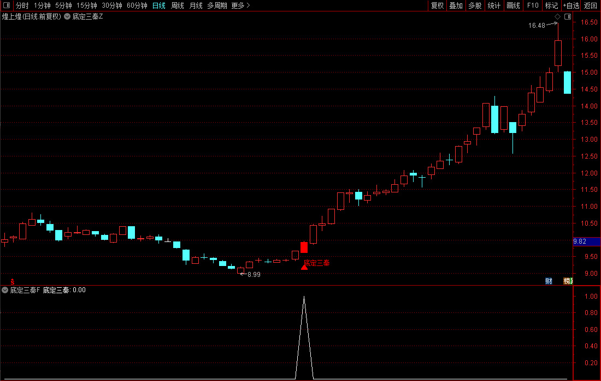Switch to 分时 view

pos(22,5)
